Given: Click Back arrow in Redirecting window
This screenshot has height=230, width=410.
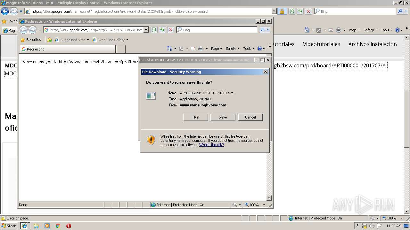Looking at the screenshot, I should (24, 30).
